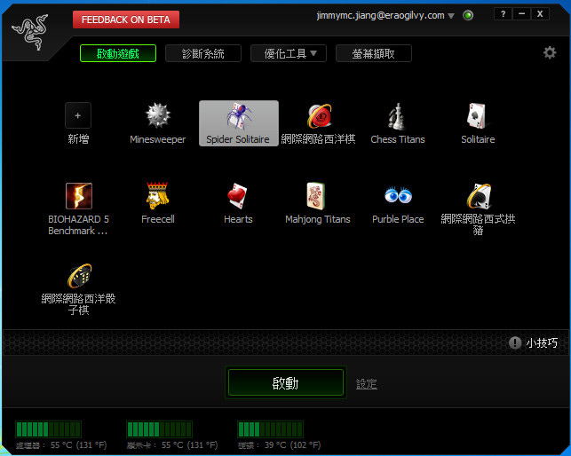Click the 小技巧 tips label
Viewport: 571px width, 456px height.
tap(542, 342)
